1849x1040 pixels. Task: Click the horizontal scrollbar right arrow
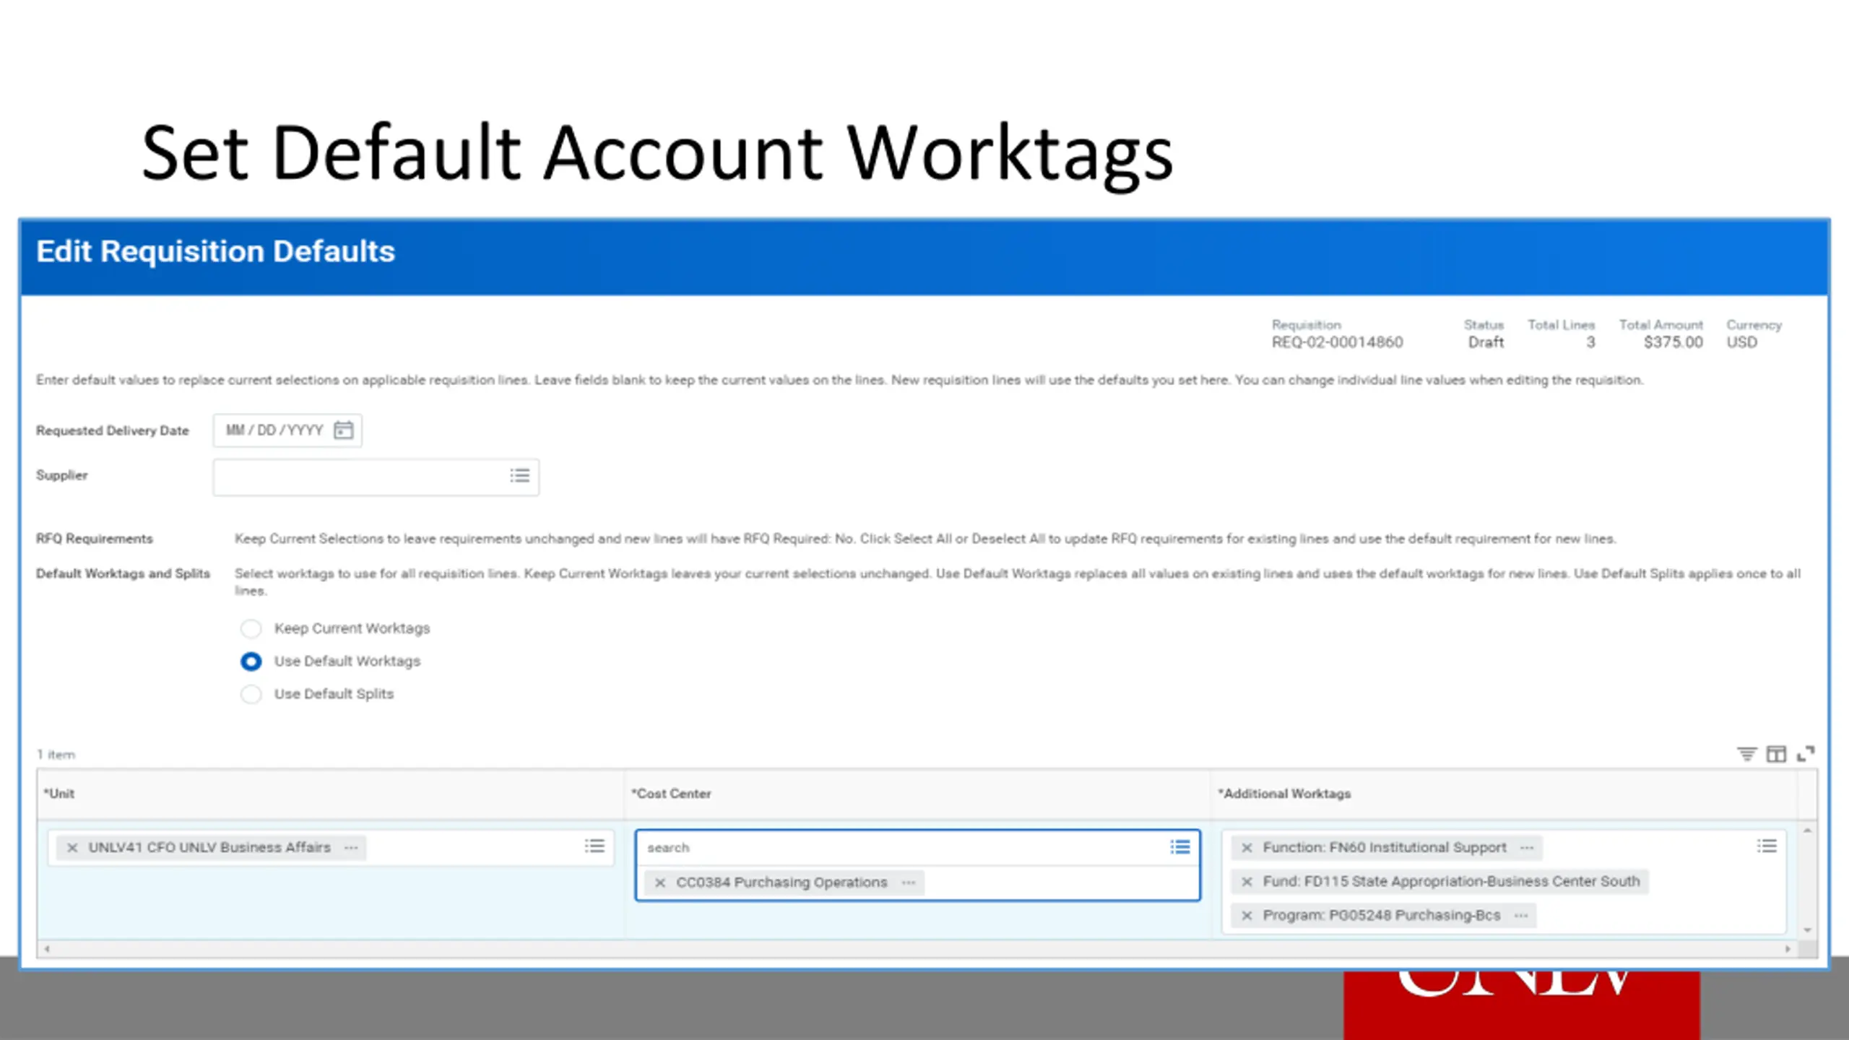[1788, 949]
